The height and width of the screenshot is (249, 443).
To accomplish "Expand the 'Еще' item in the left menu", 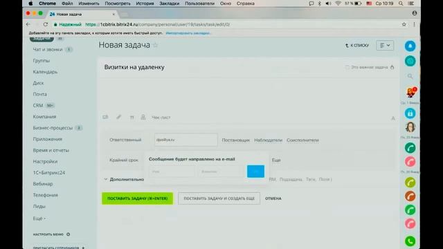I will [x=39, y=219].
